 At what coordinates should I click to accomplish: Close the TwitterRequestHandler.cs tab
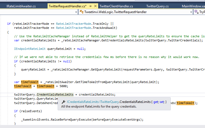click(x=95, y=6)
